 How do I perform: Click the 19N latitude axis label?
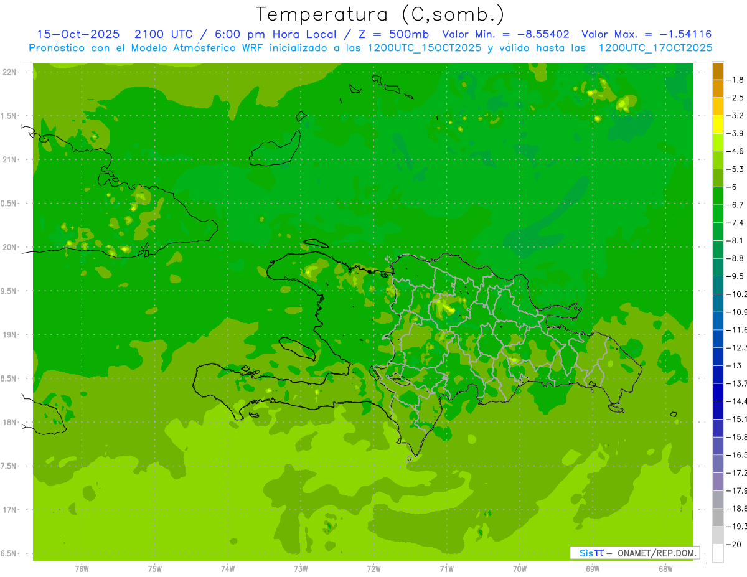(x=10, y=335)
